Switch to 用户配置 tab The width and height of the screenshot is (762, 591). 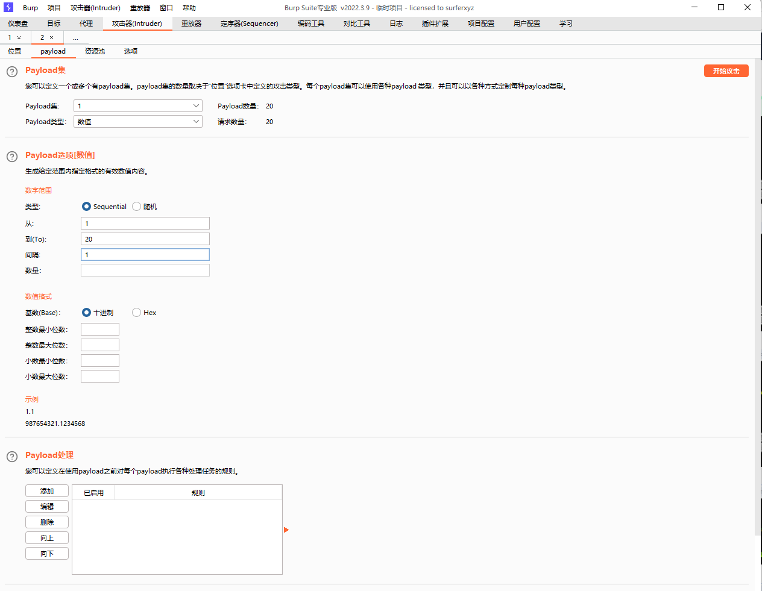pos(527,23)
